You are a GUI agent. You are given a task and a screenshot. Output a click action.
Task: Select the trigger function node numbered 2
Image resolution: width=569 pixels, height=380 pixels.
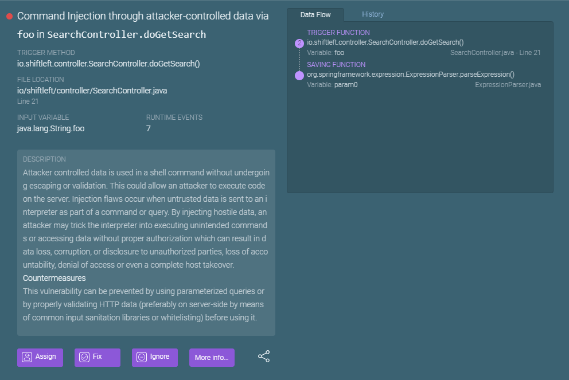click(x=299, y=43)
